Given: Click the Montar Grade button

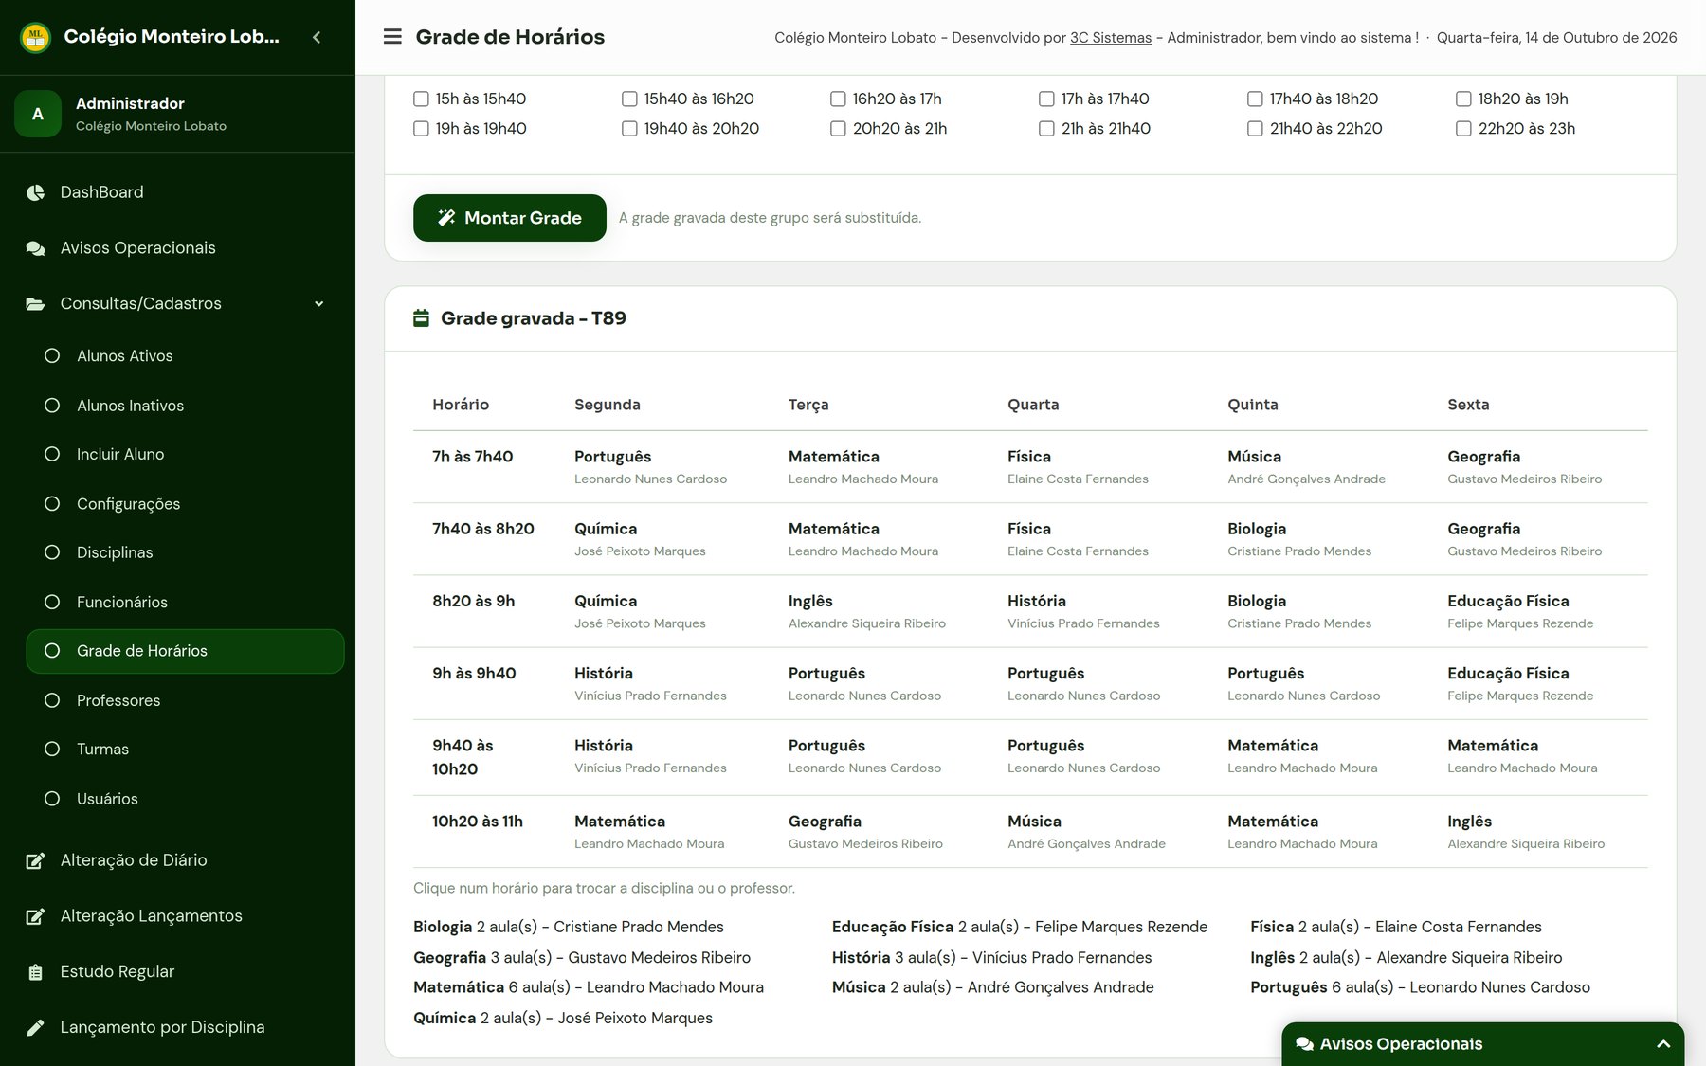Looking at the screenshot, I should click(510, 218).
